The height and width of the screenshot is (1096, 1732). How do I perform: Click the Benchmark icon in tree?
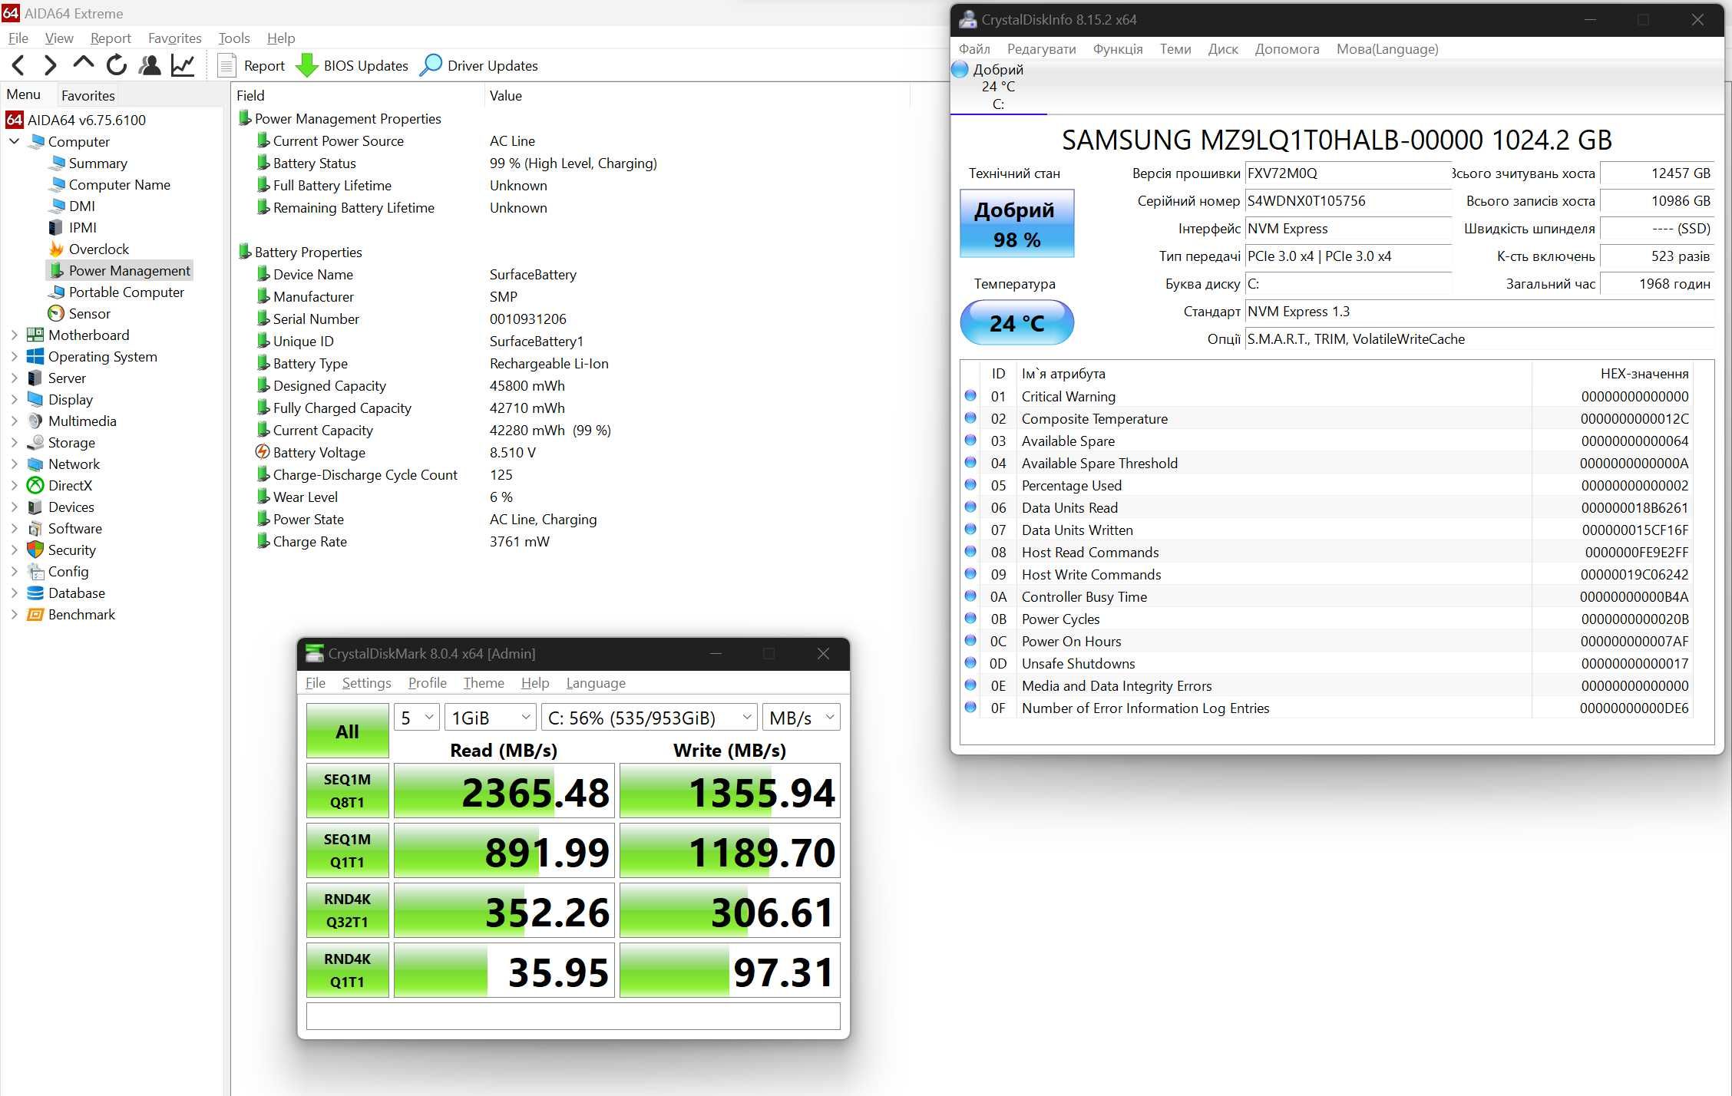click(35, 615)
